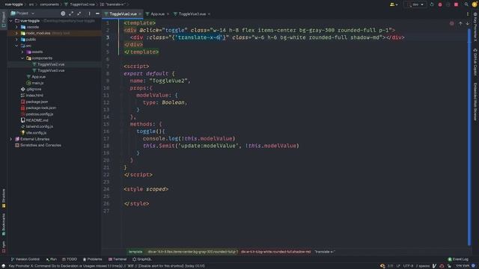Click the Debug bug icon in toolbar

pos(440,4)
